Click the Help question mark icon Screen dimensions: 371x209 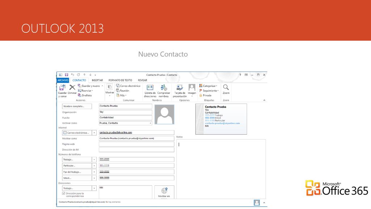tap(240, 75)
